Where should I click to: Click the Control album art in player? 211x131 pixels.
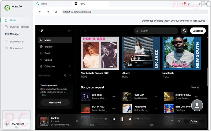point(44,121)
